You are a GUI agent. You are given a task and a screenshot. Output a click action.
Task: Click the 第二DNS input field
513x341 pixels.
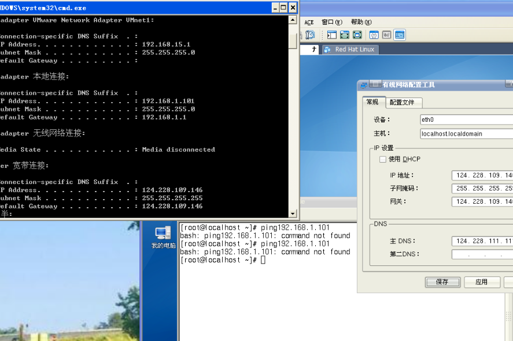[x=482, y=254]
